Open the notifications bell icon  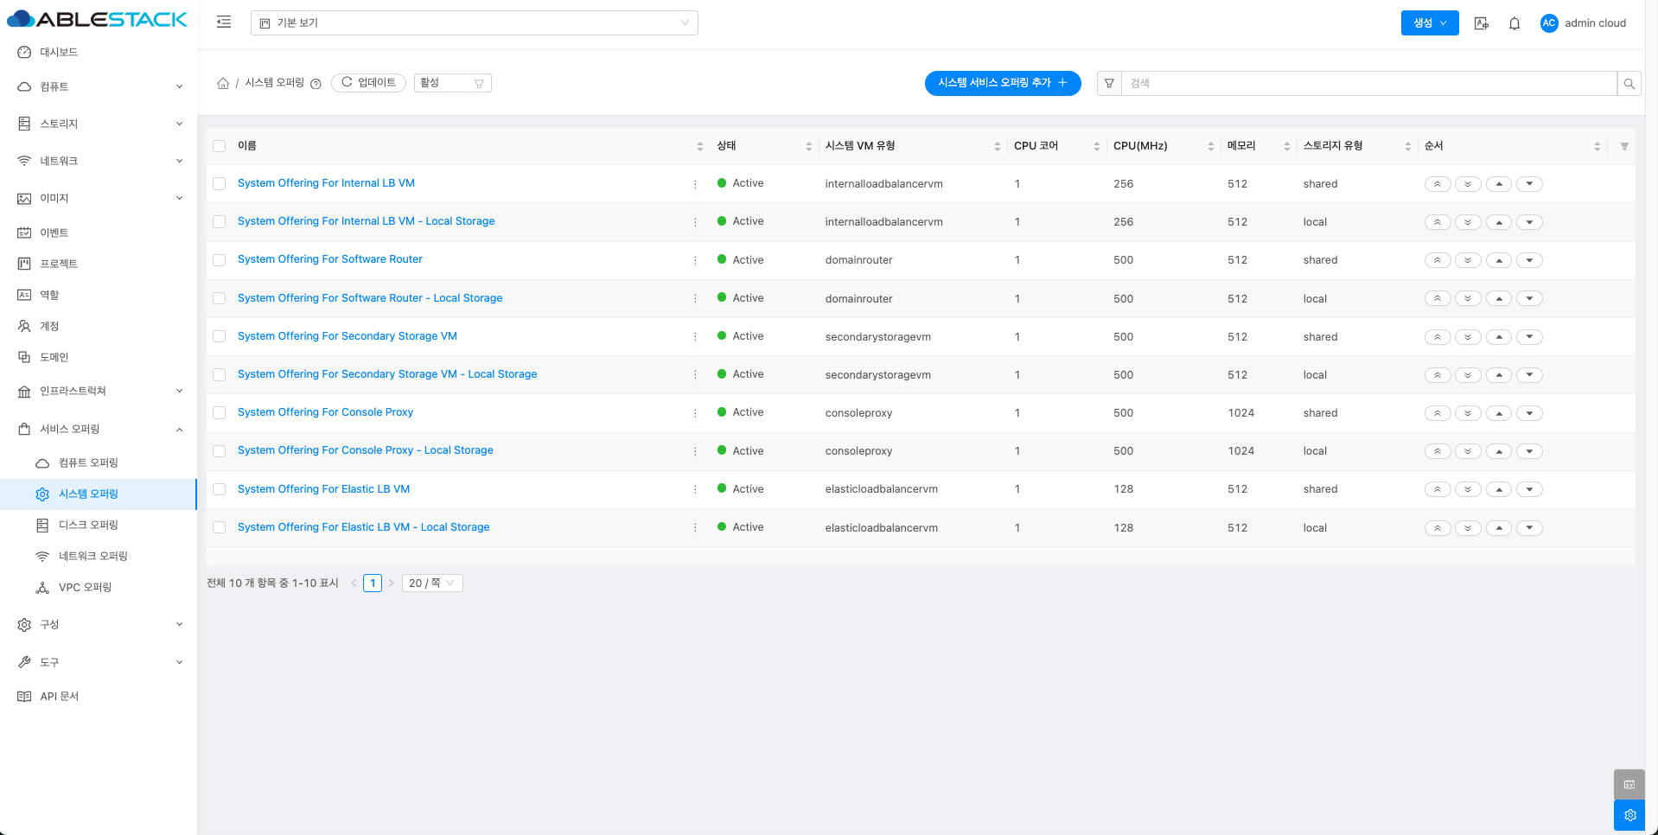[x=1514, y=23]
